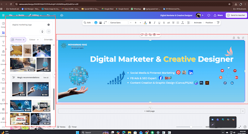Open the Editing mode dropdown
The height and width of the screenshot is (134, 248).
(35, 15)
